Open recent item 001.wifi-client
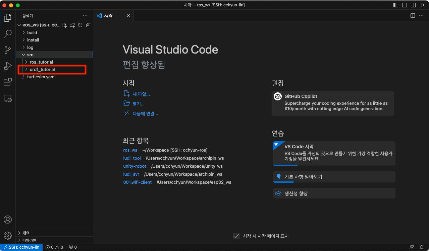This screenshot has width=429, height=251. click(x=138, y=182)
